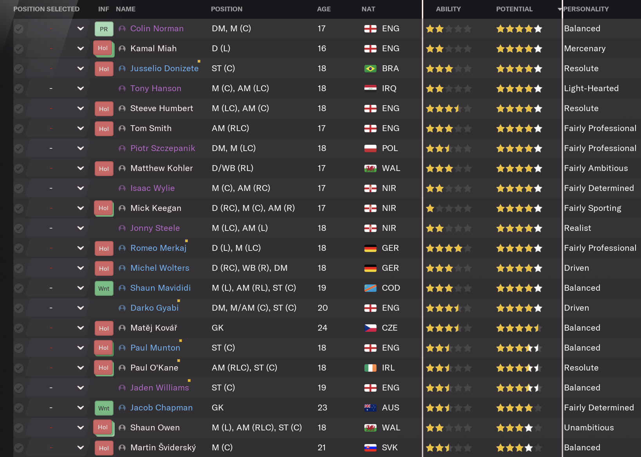Tick the selection circle for Colin Norman
Image resolution: width=641 pixels, height=457 pixels.
point(19,29)
